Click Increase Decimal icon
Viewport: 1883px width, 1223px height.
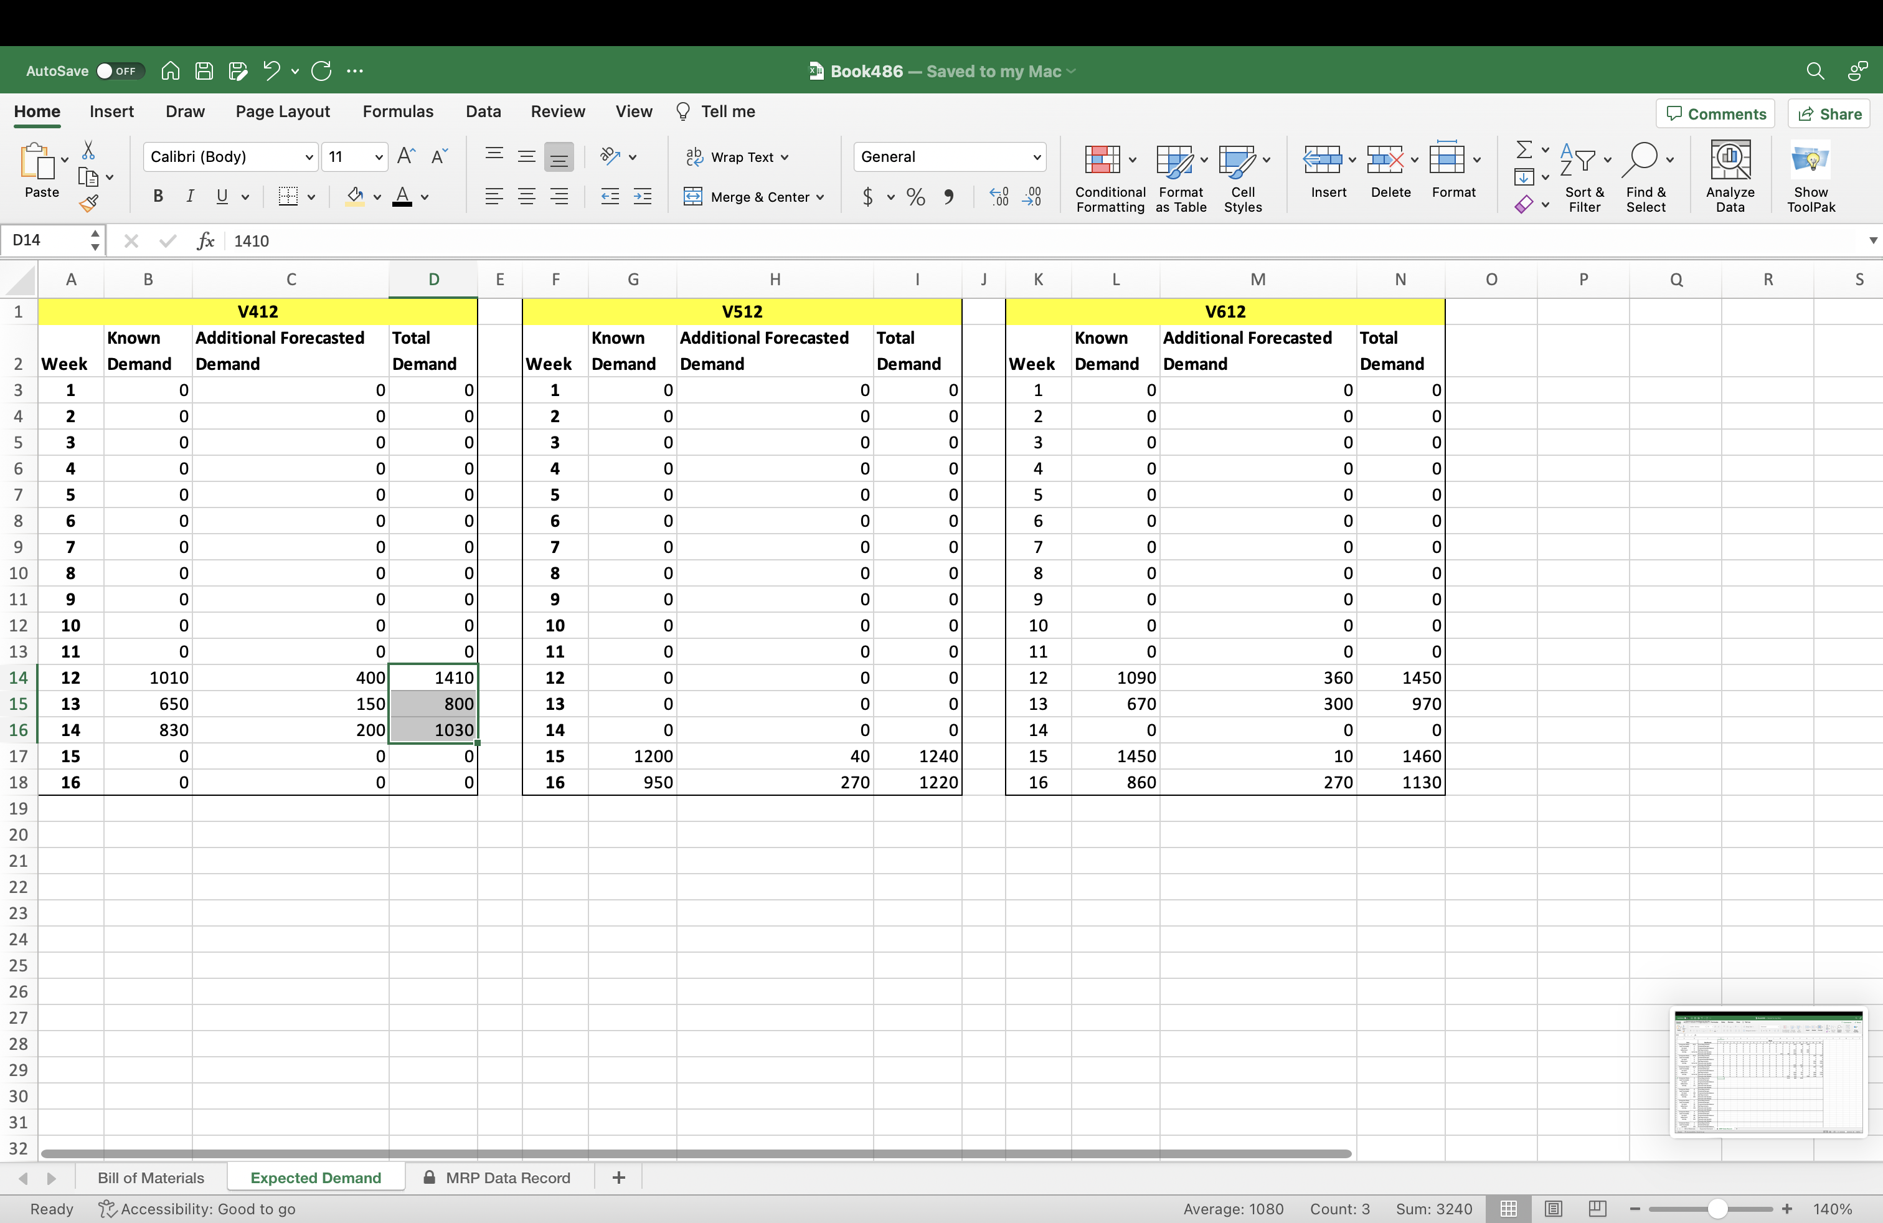click(998, 197)
